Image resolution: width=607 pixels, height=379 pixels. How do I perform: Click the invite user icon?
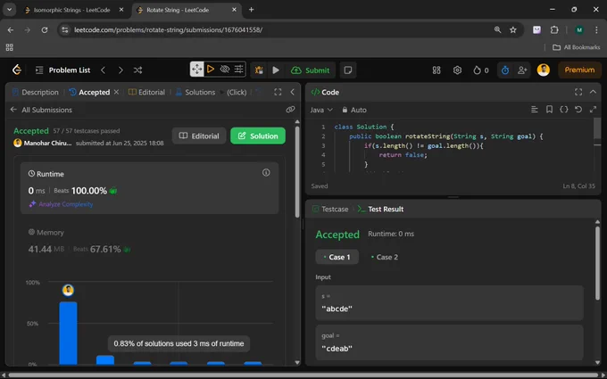click(x=522, y=70)
